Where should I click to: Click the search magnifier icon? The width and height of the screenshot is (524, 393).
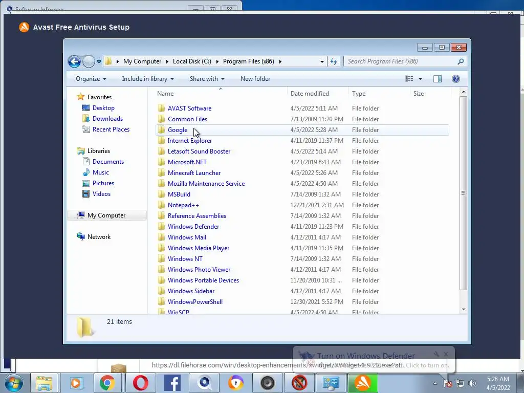[x=461, y=61]
